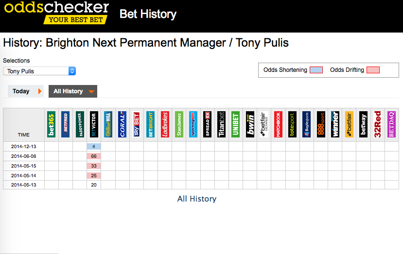Viewport: 403px width, 254px height.
Task: Select the Unibet column logo
Action: (x=235, y=124)
